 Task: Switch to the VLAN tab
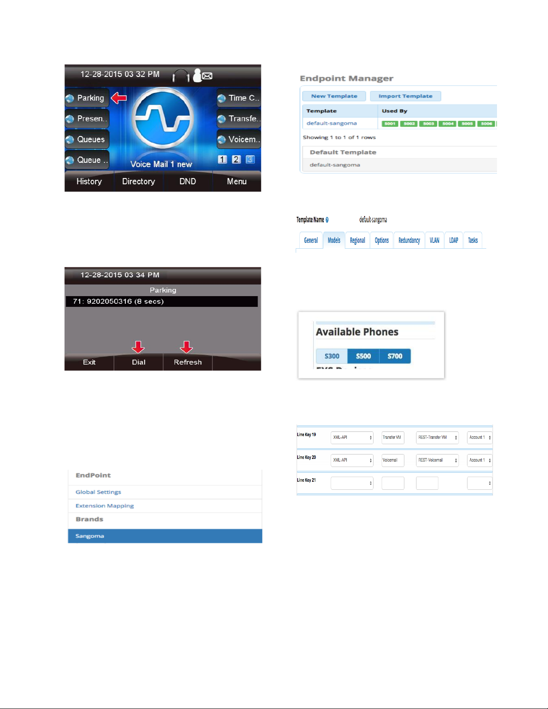point(434,241)
